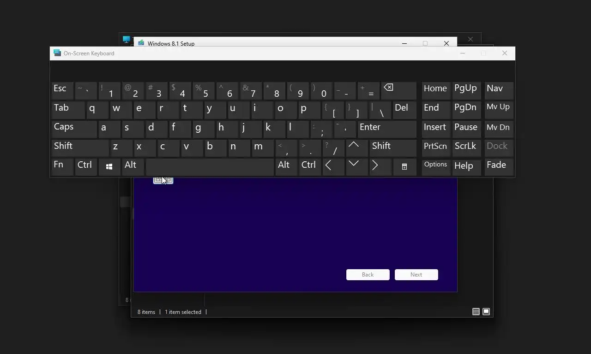Tap the letter z key

121,147
